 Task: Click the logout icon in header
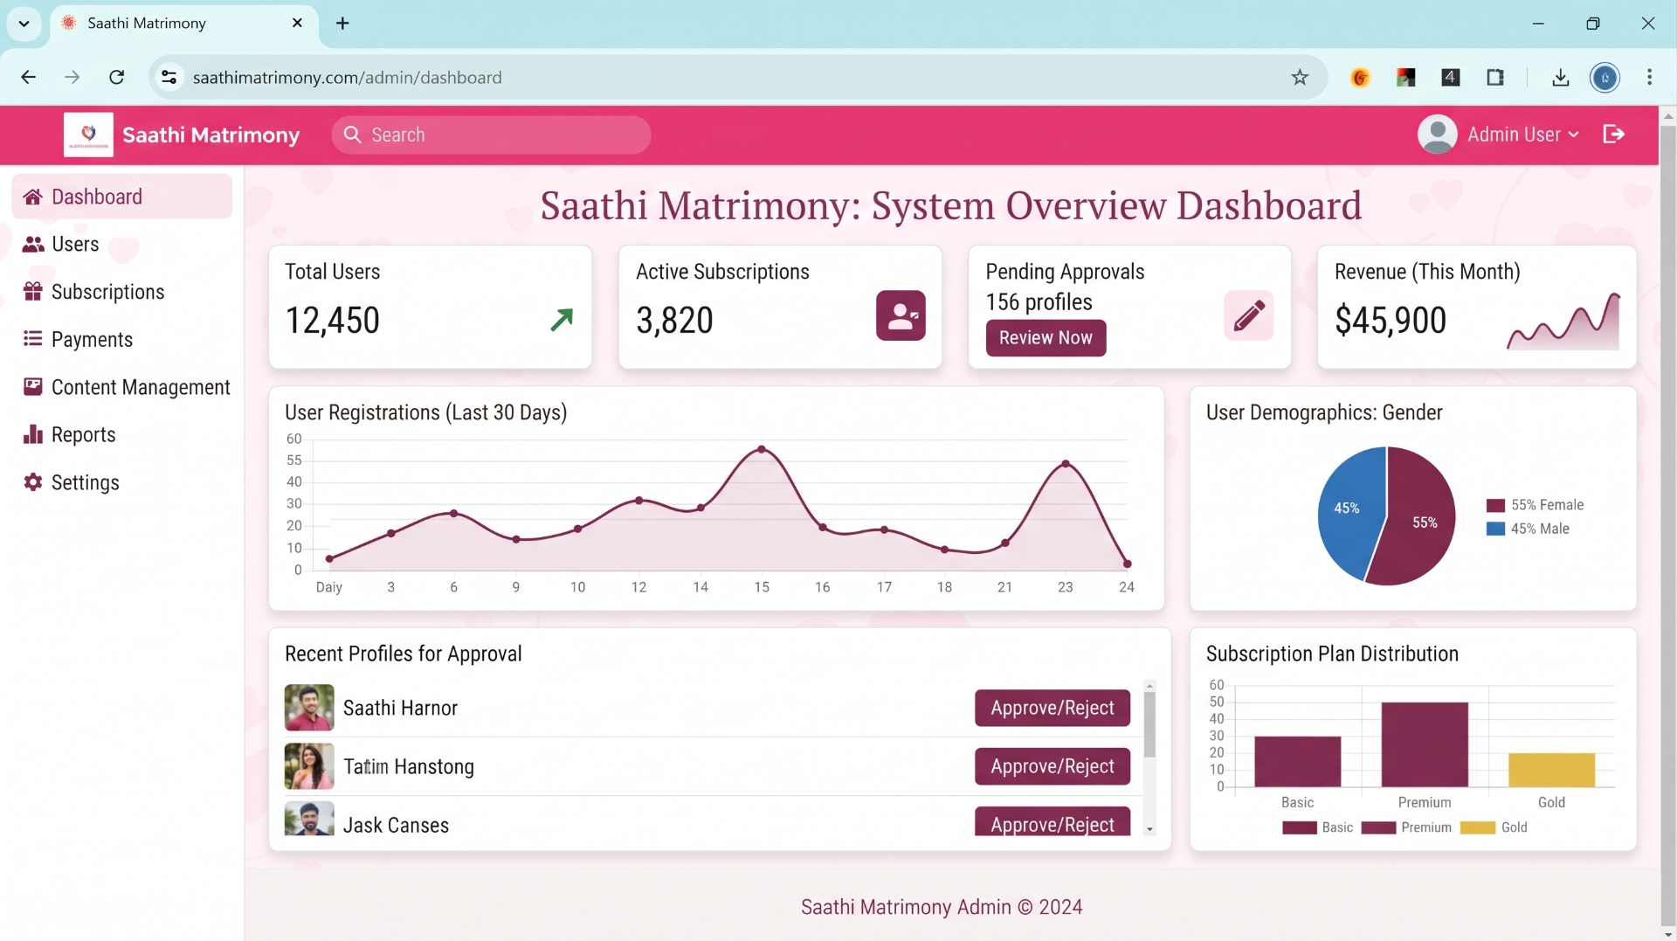[x=1613, y=135]
